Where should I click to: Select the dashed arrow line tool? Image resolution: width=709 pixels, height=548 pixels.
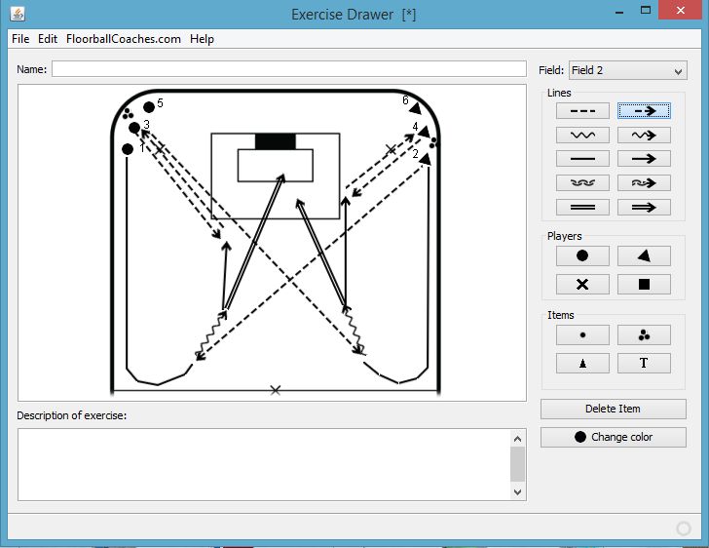tap(644, 111)
